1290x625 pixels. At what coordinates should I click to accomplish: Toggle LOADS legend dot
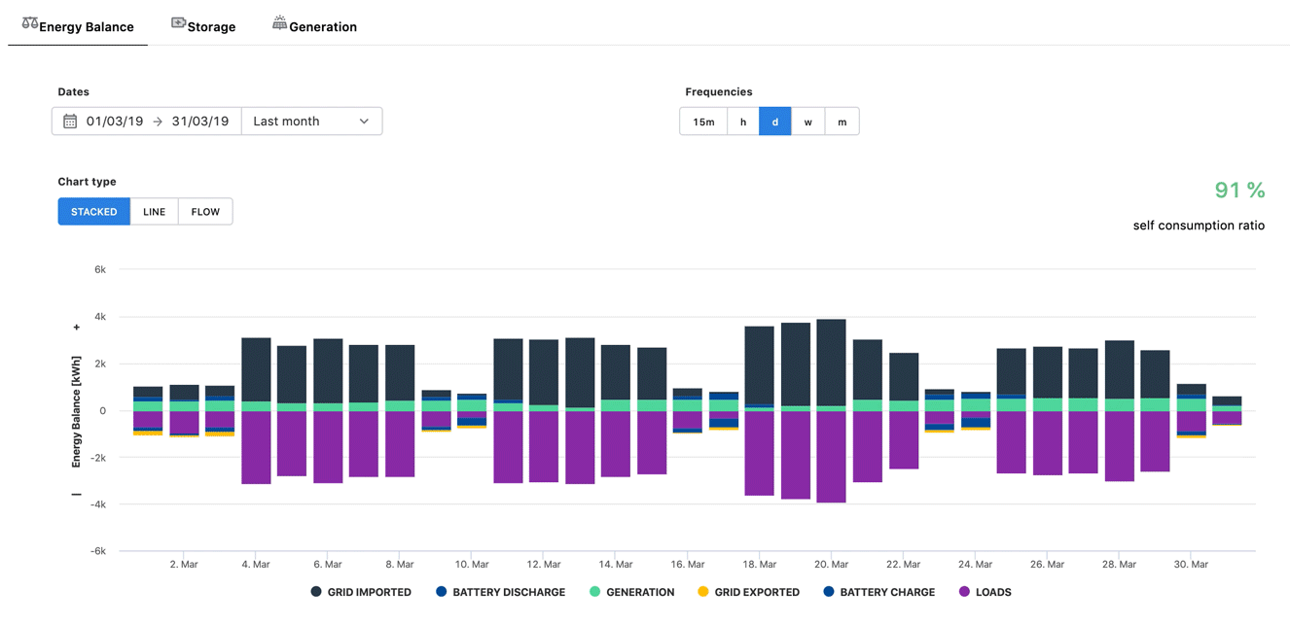click(x=964, y=592)
